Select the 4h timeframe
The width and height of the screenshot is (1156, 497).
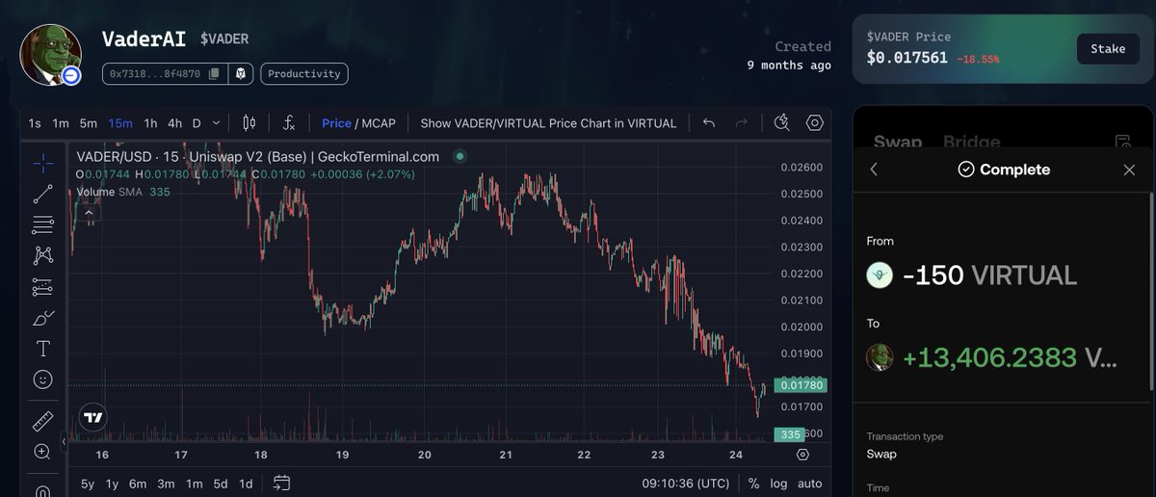point(174,123)
